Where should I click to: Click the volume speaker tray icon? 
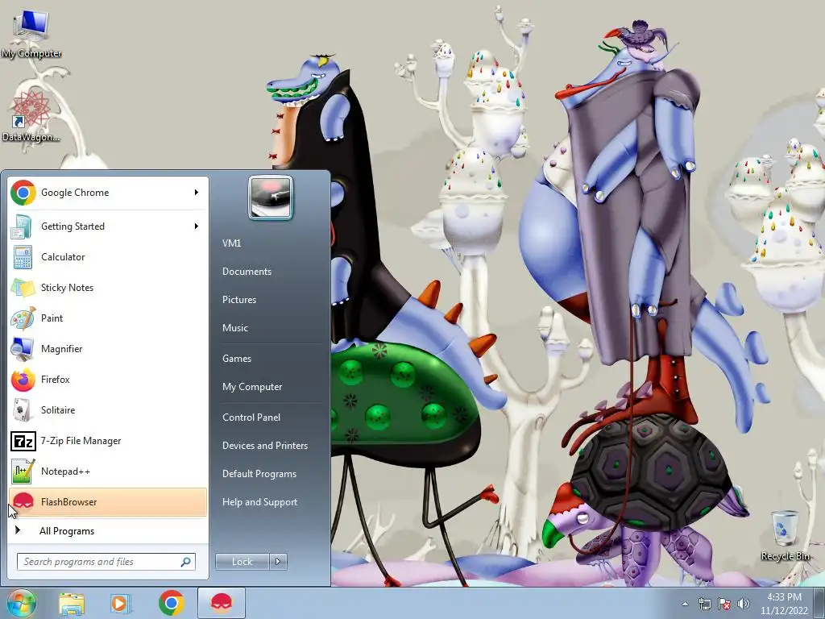tap(743, 604)
